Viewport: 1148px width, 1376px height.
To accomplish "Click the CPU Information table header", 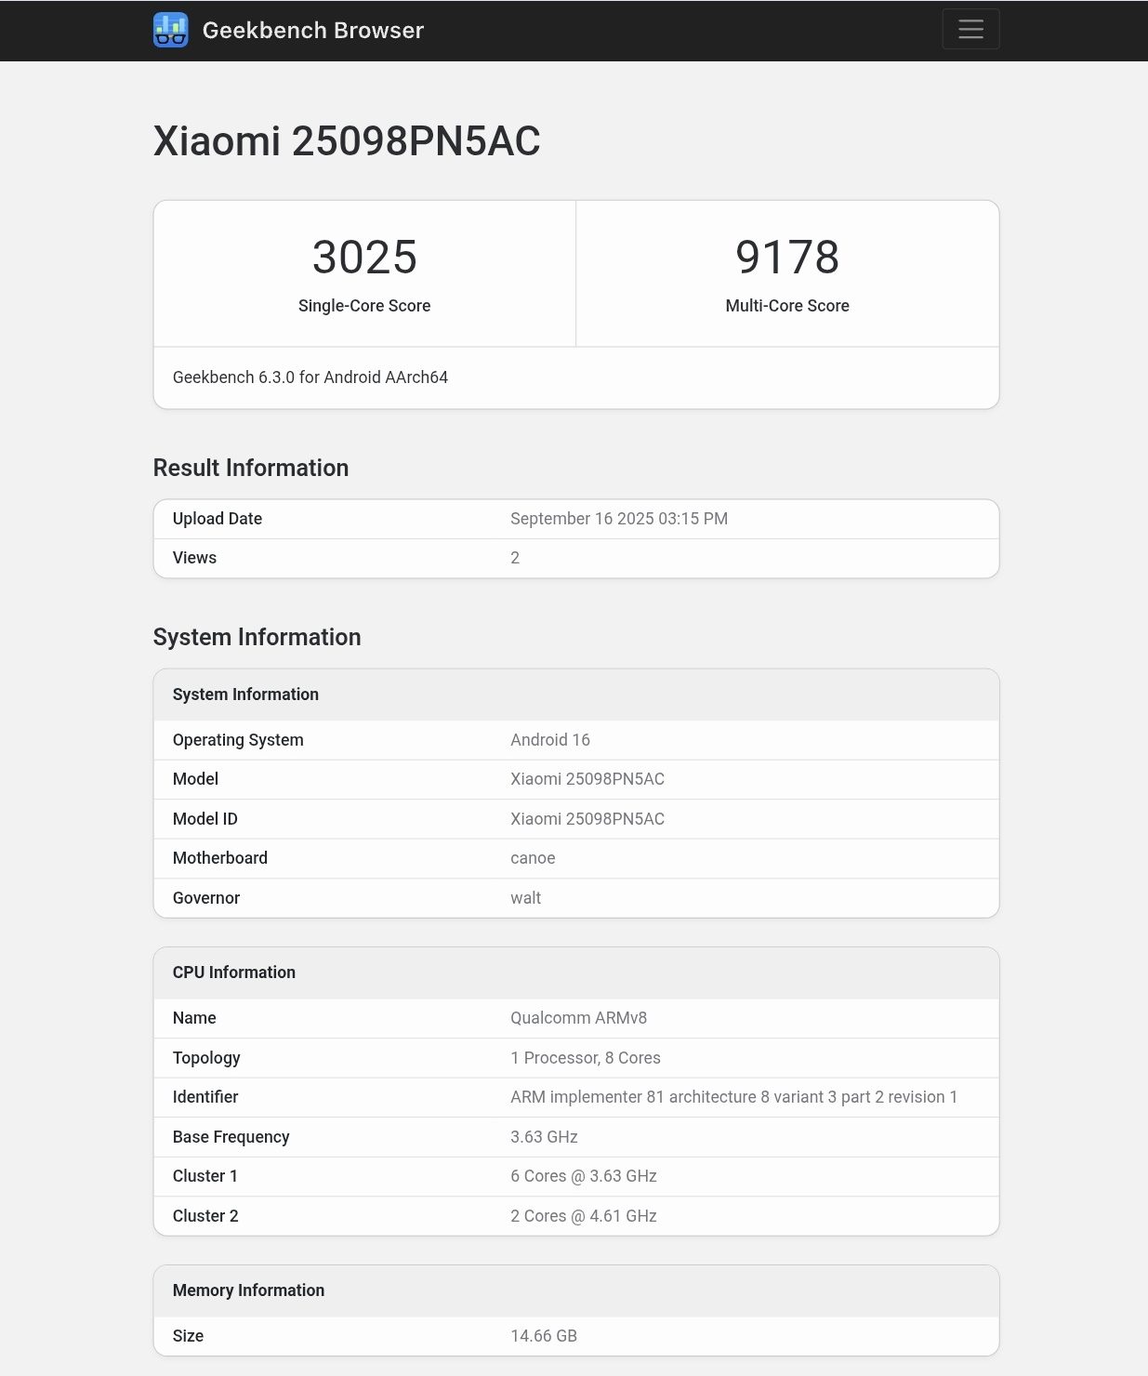I will (x=234, y=972).
